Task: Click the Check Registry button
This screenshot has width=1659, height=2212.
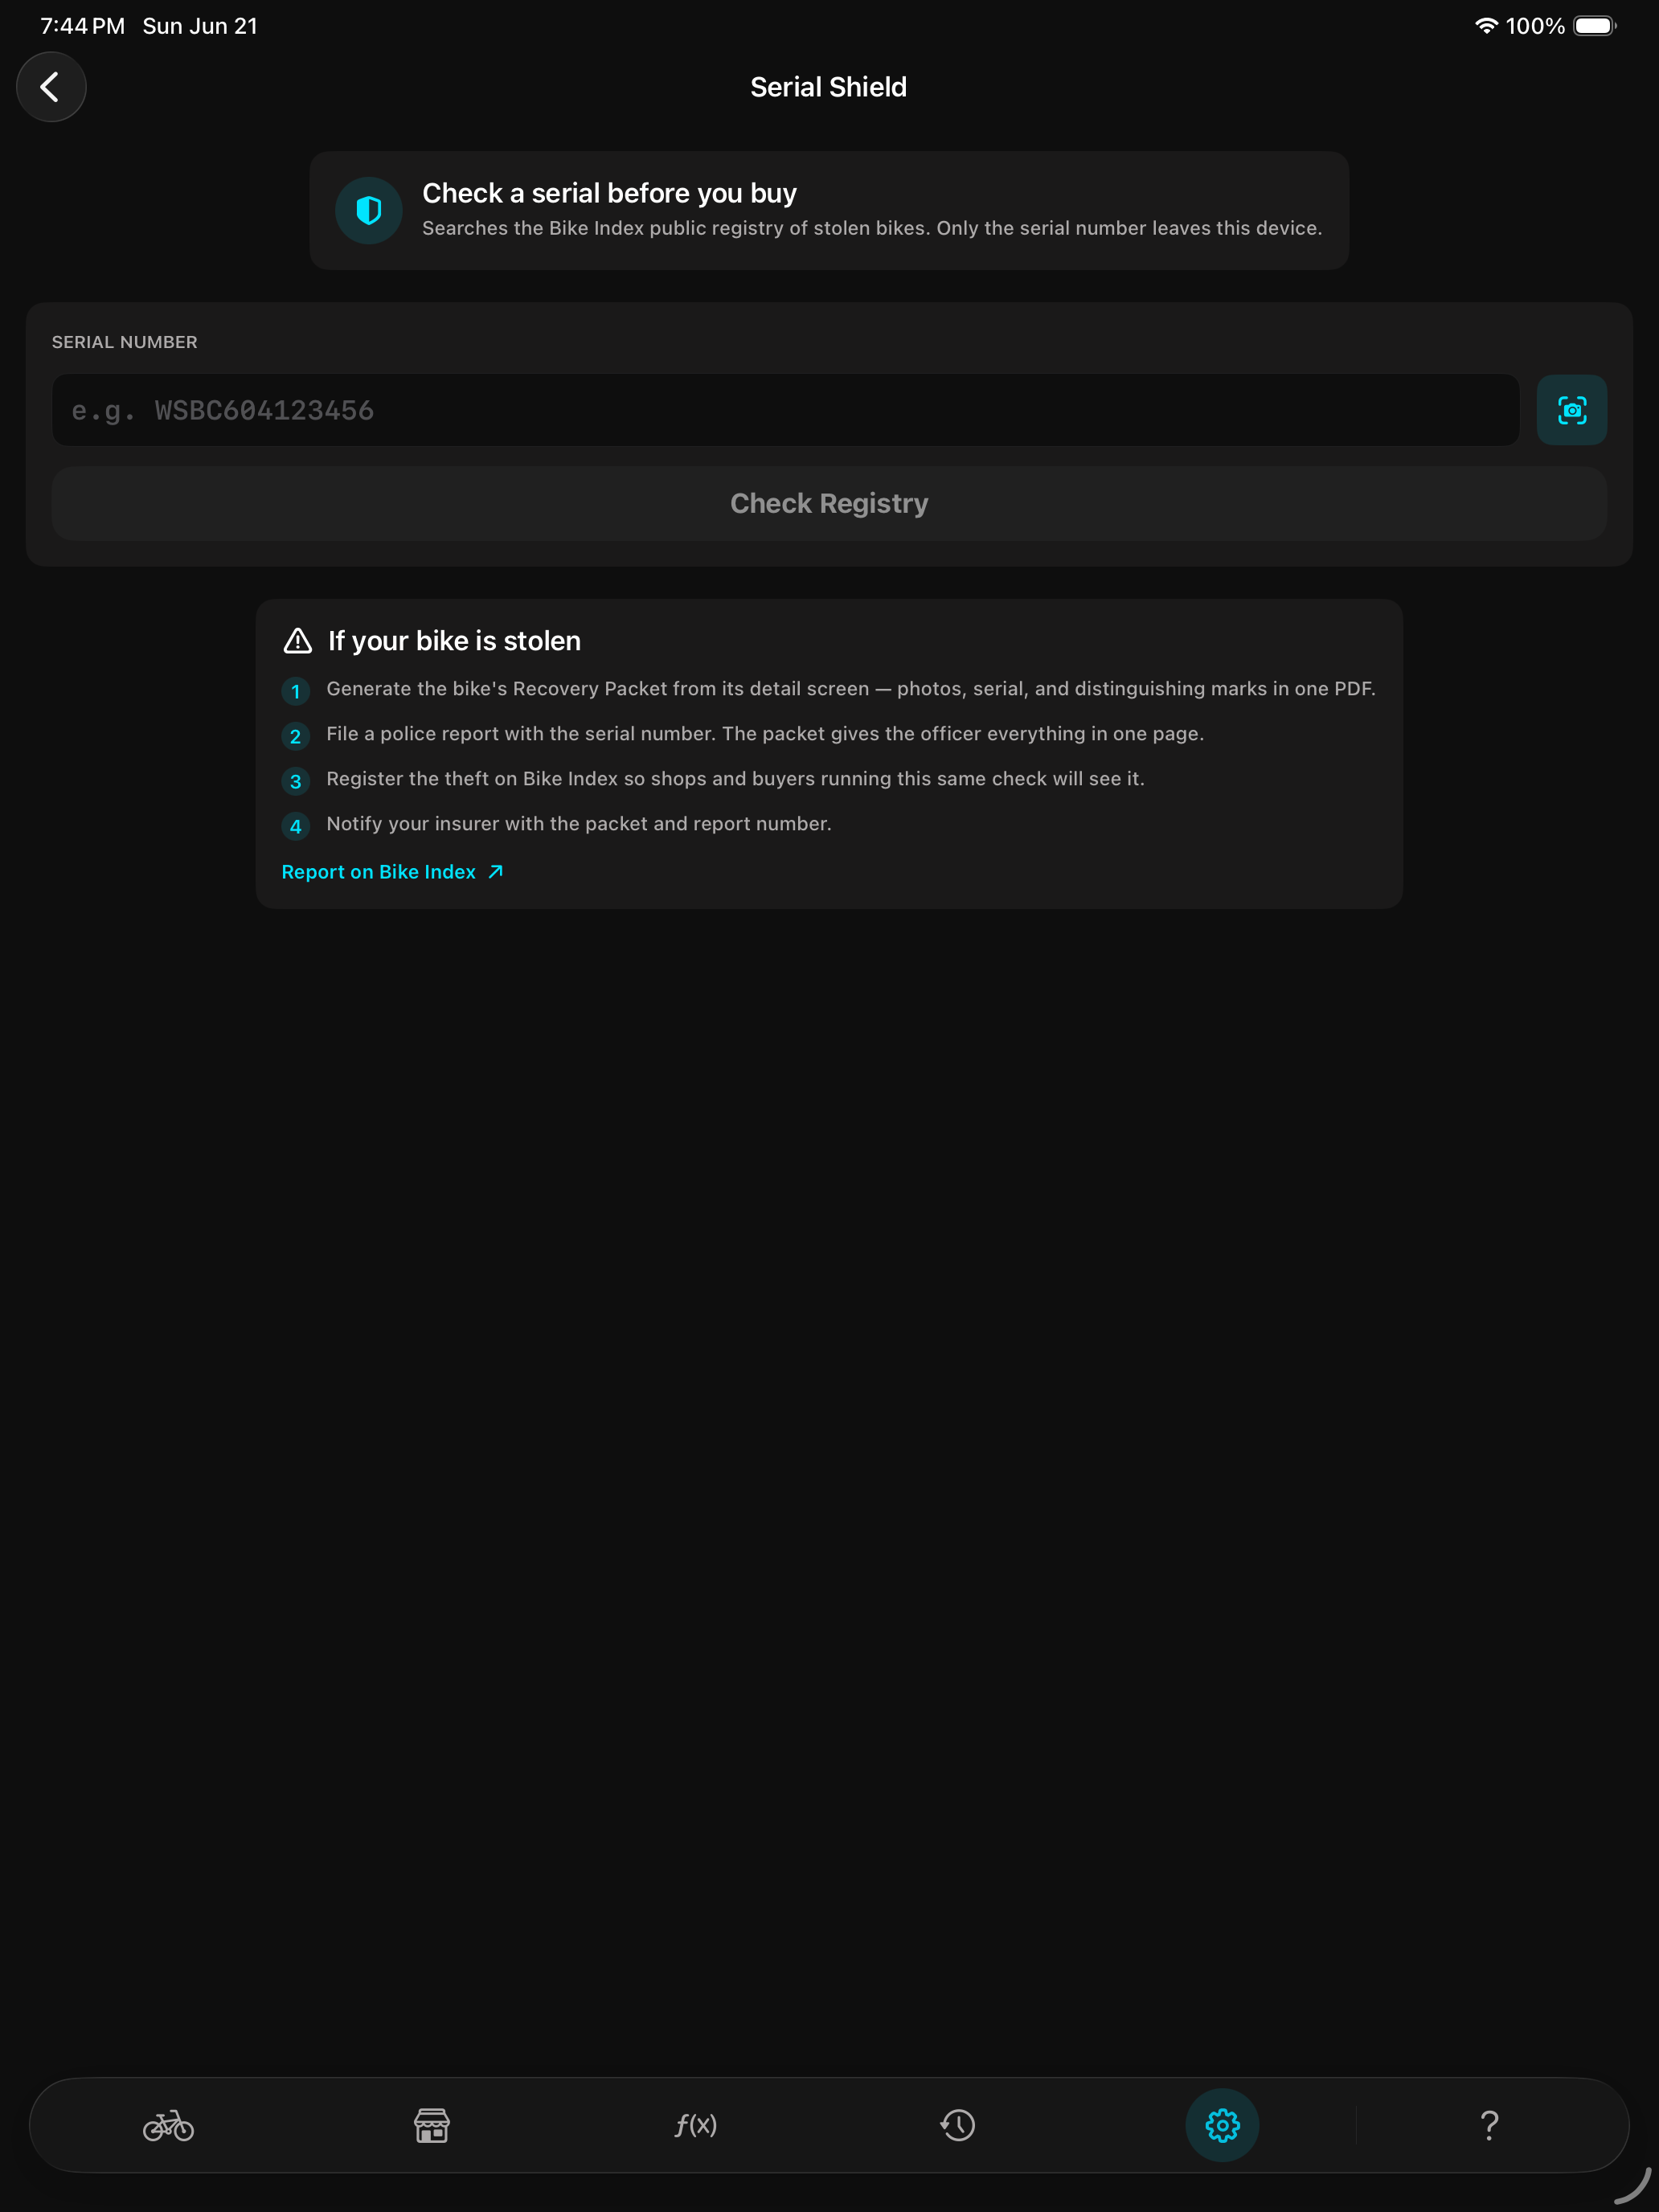Action: (829, 503)
